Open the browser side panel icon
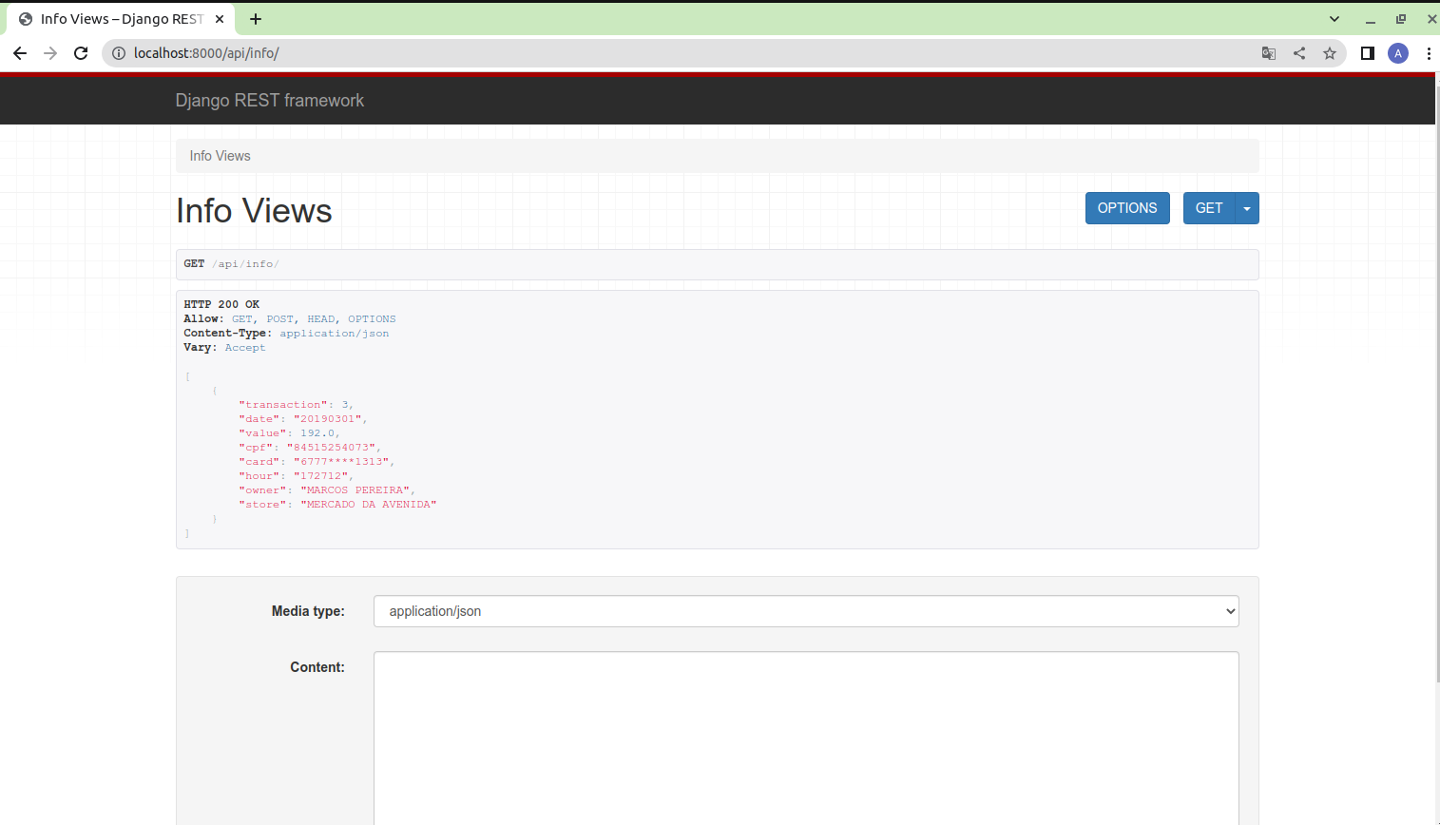1440x825 pixels. pyautogui.click(x=1367, y=53)
